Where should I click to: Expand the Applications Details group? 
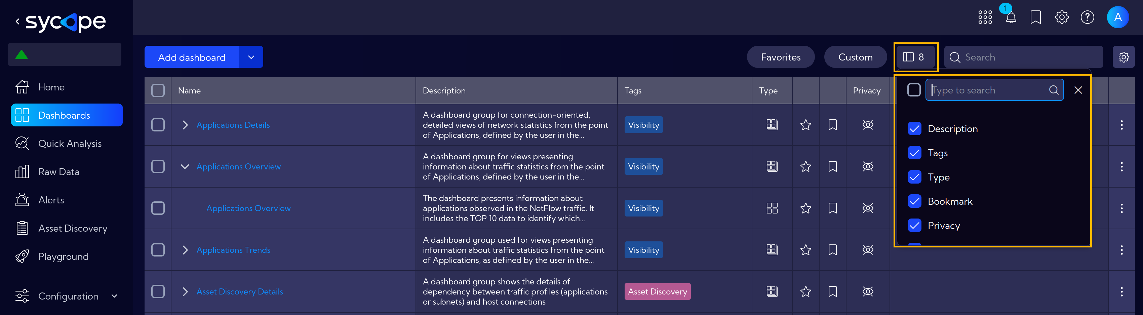click(185, 125)
